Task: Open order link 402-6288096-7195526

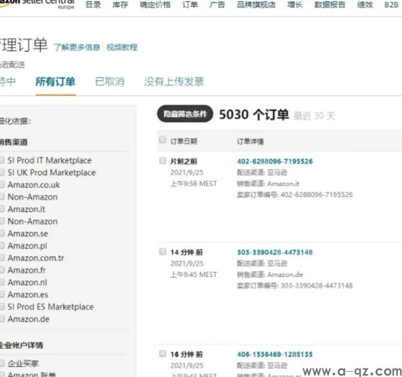Action: [x=275, y=161]
